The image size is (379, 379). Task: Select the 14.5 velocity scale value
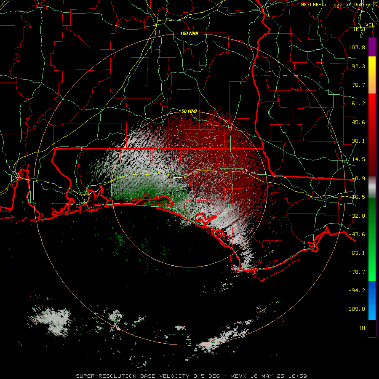click(358, 160)
